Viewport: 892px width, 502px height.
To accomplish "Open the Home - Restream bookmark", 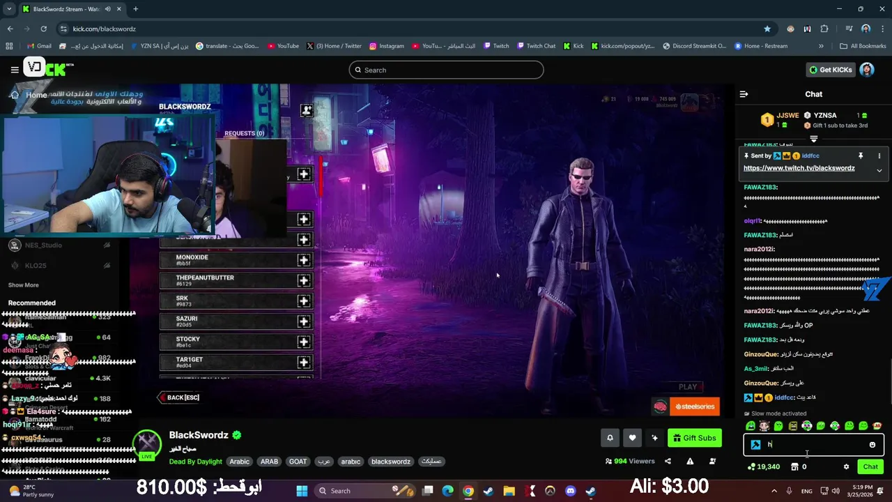I will tap(760, 46).
